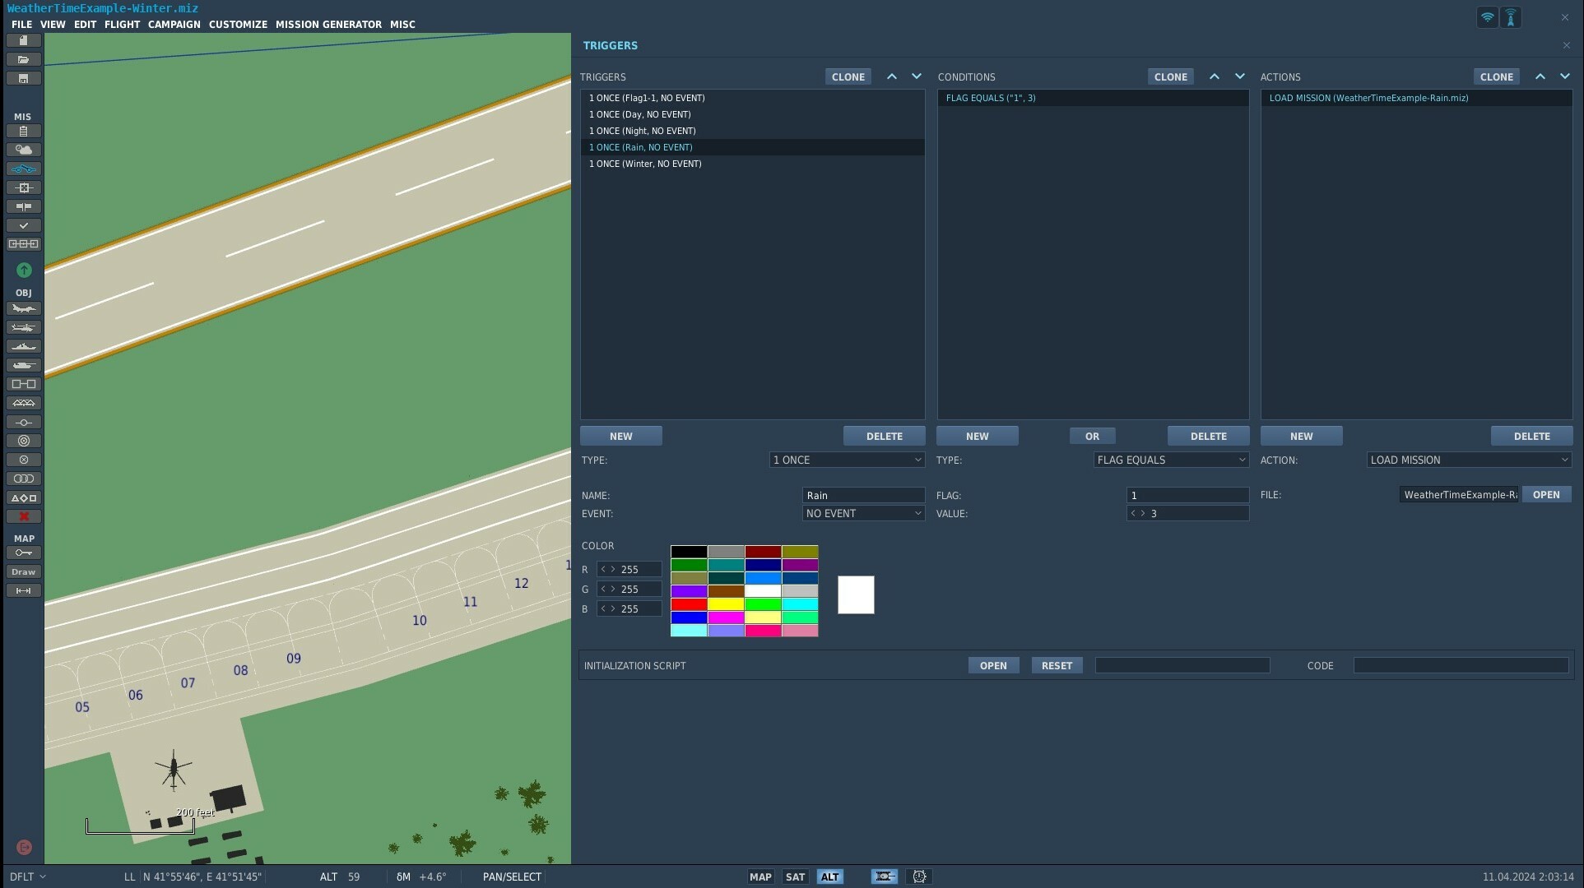Open the ACTION dropdown showing LOAD MISSION

click(x=1469, y=460)
